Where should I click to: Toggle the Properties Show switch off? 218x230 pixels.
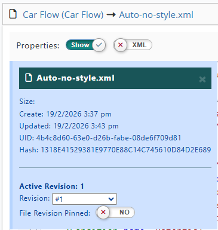pos(85,45)
